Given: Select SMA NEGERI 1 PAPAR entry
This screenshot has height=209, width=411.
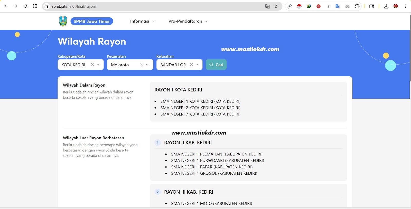Looking at the screenshot, I should [212, 167].
